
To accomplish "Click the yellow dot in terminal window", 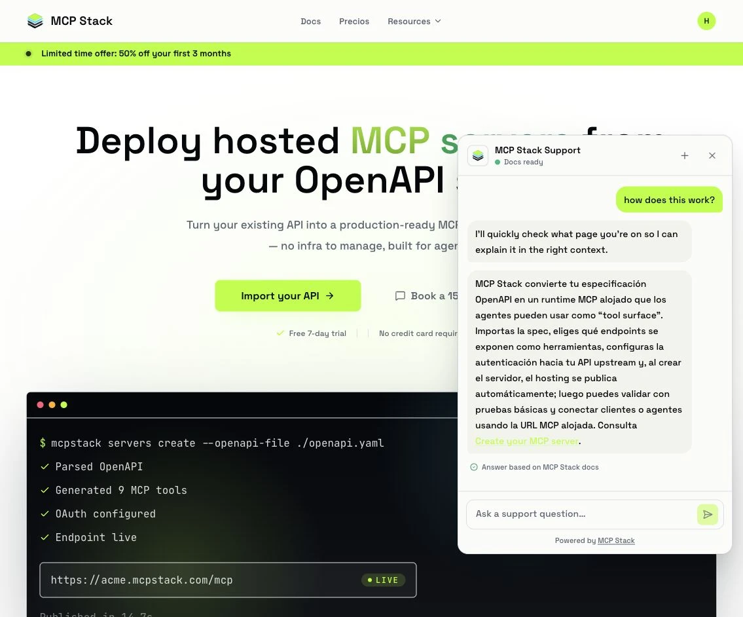I will [52, 405].
